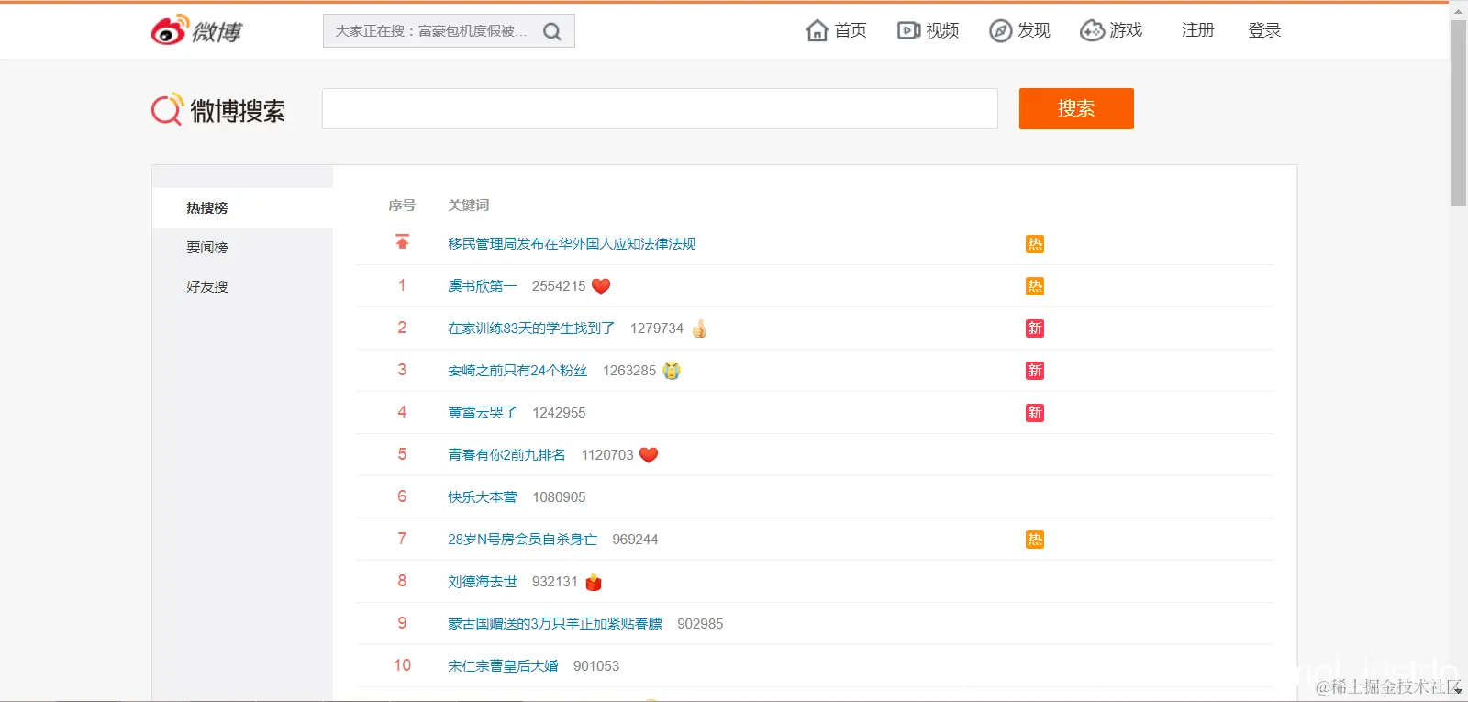Viewport: 1468px width, 702px height.
Task: Click the heart emoji beside 虞书欣第一
Action: pyautogui.click(x=601, y=286)
